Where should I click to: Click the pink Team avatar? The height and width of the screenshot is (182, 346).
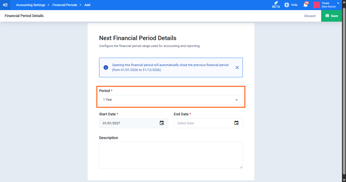317,5
